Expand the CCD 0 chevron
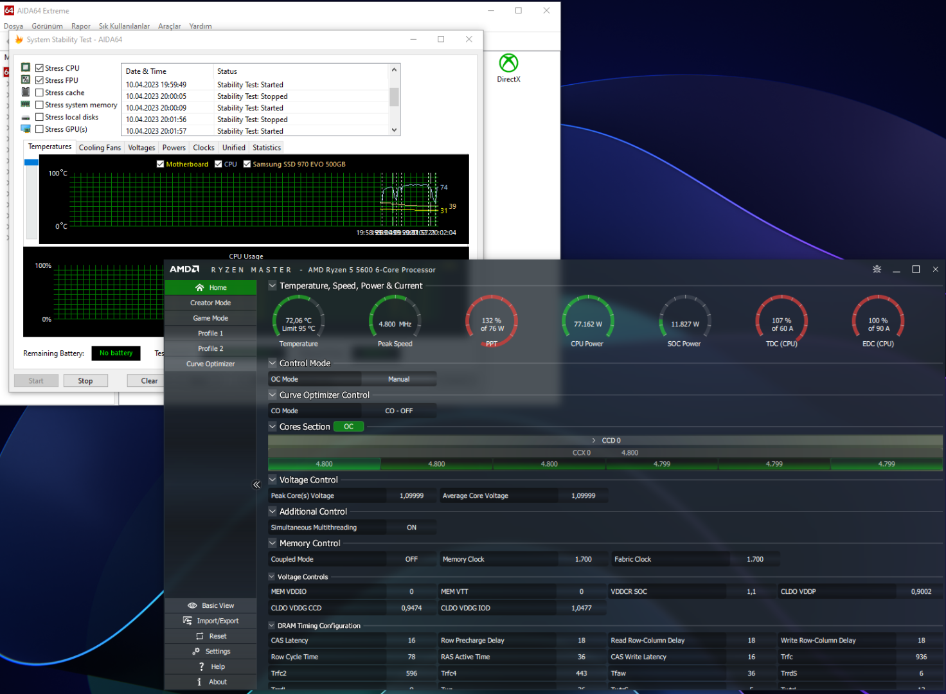 click(594, 440)
